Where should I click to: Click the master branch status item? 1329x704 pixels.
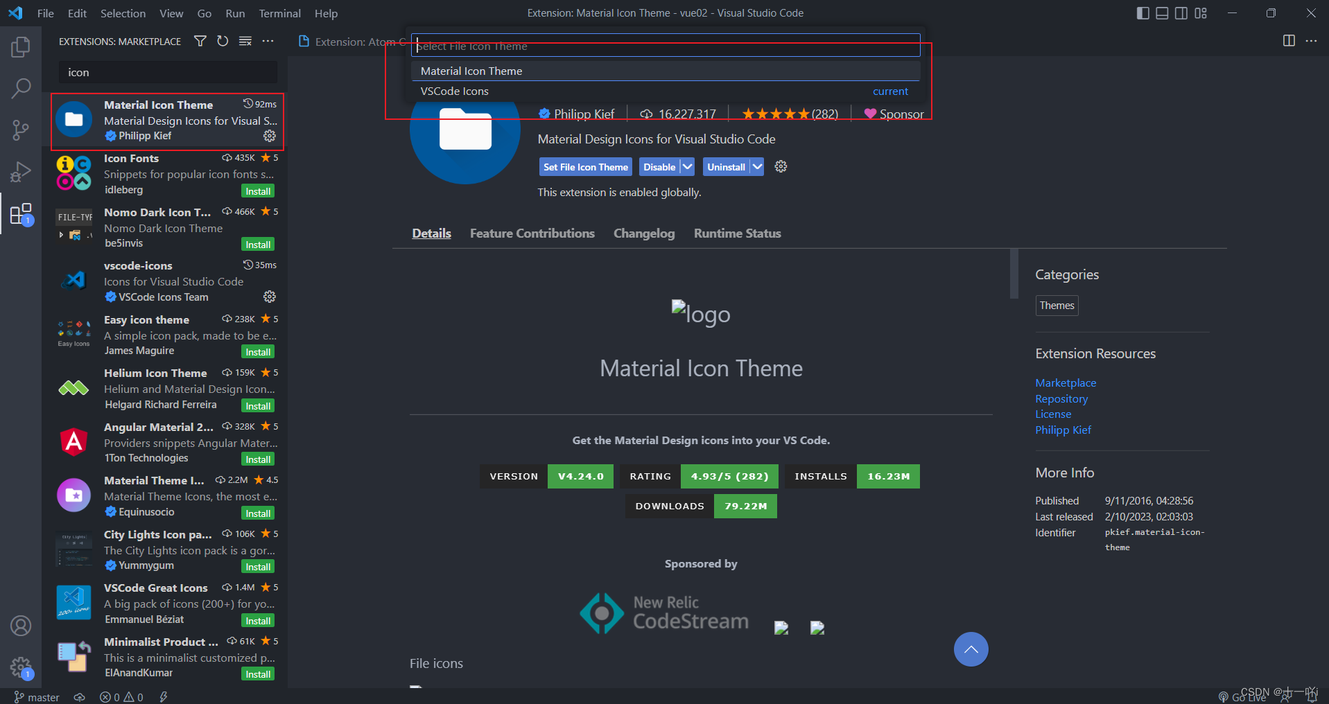pyautogui.click(x=37, y=697)
